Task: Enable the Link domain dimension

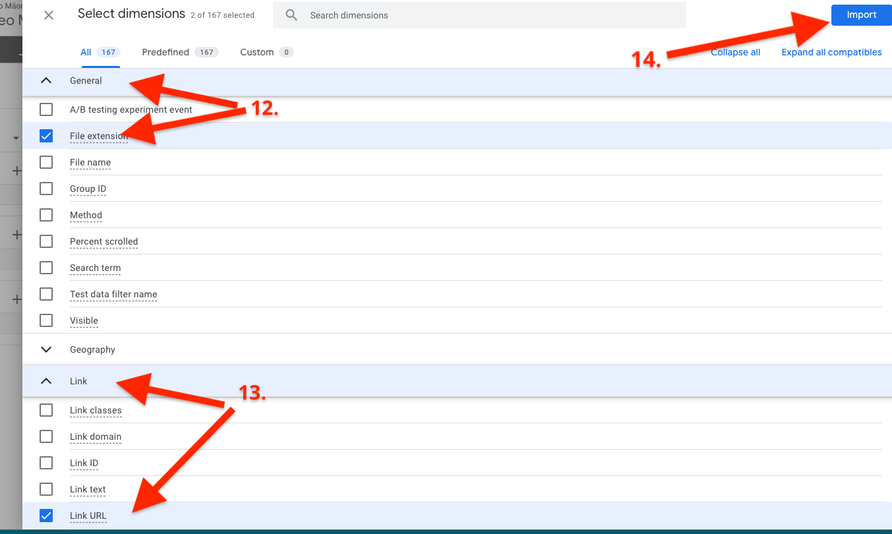Action: click(x=46, y=436)
